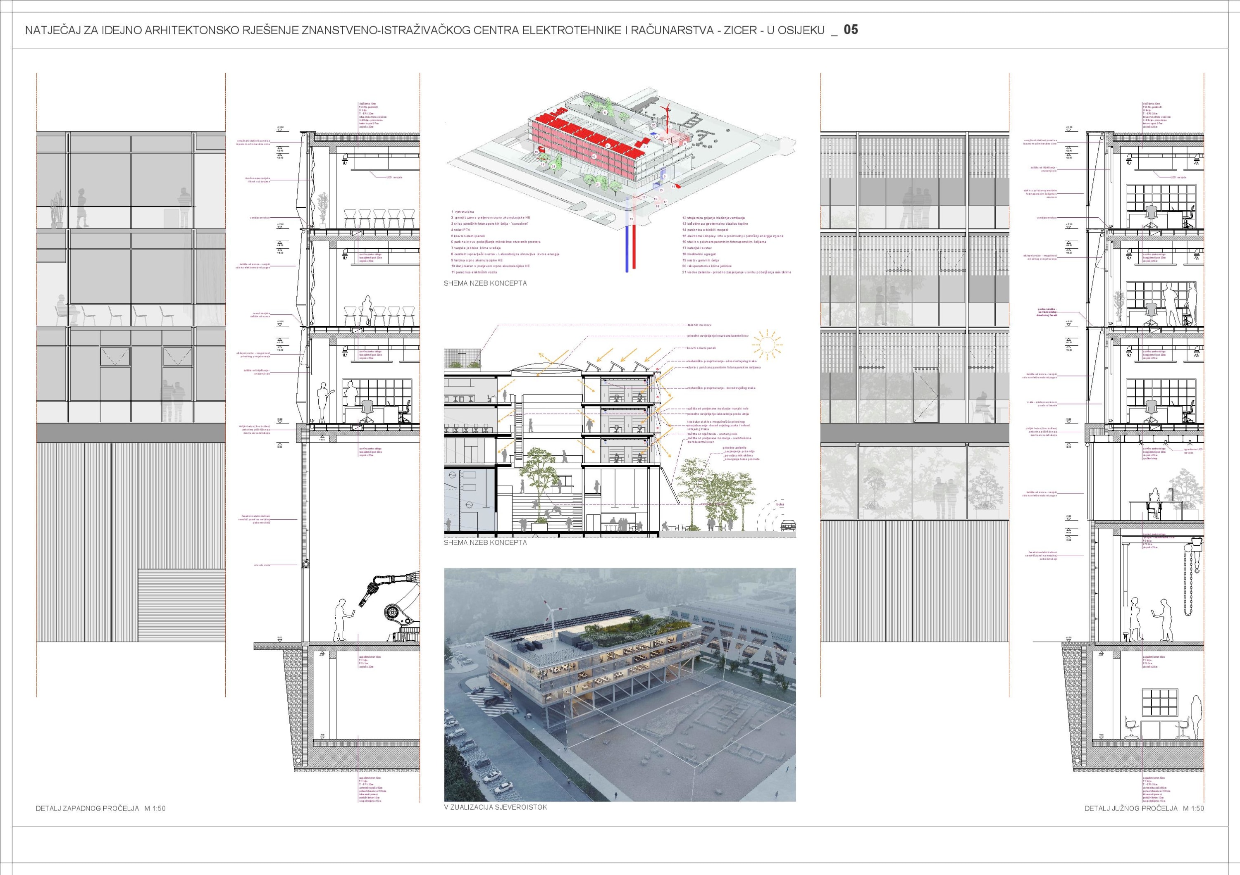Viewport: 1240px width, 875px height.
Task: Click the red wind turbine on axonometric
Action: pos(668,115)
